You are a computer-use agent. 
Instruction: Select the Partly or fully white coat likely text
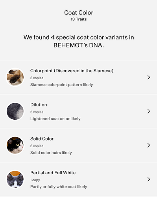coord(59,187)
